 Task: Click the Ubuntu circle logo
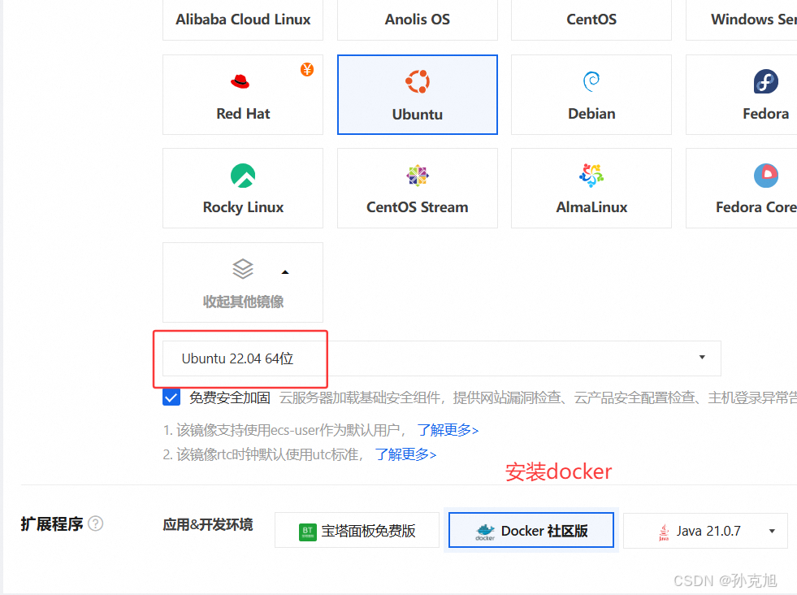point(418,81)
